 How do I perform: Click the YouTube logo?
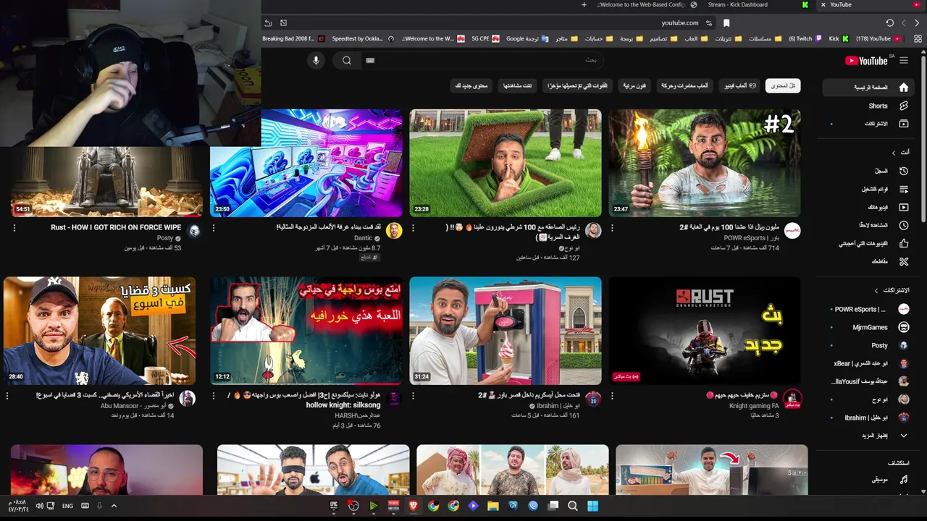coord(866,61)
